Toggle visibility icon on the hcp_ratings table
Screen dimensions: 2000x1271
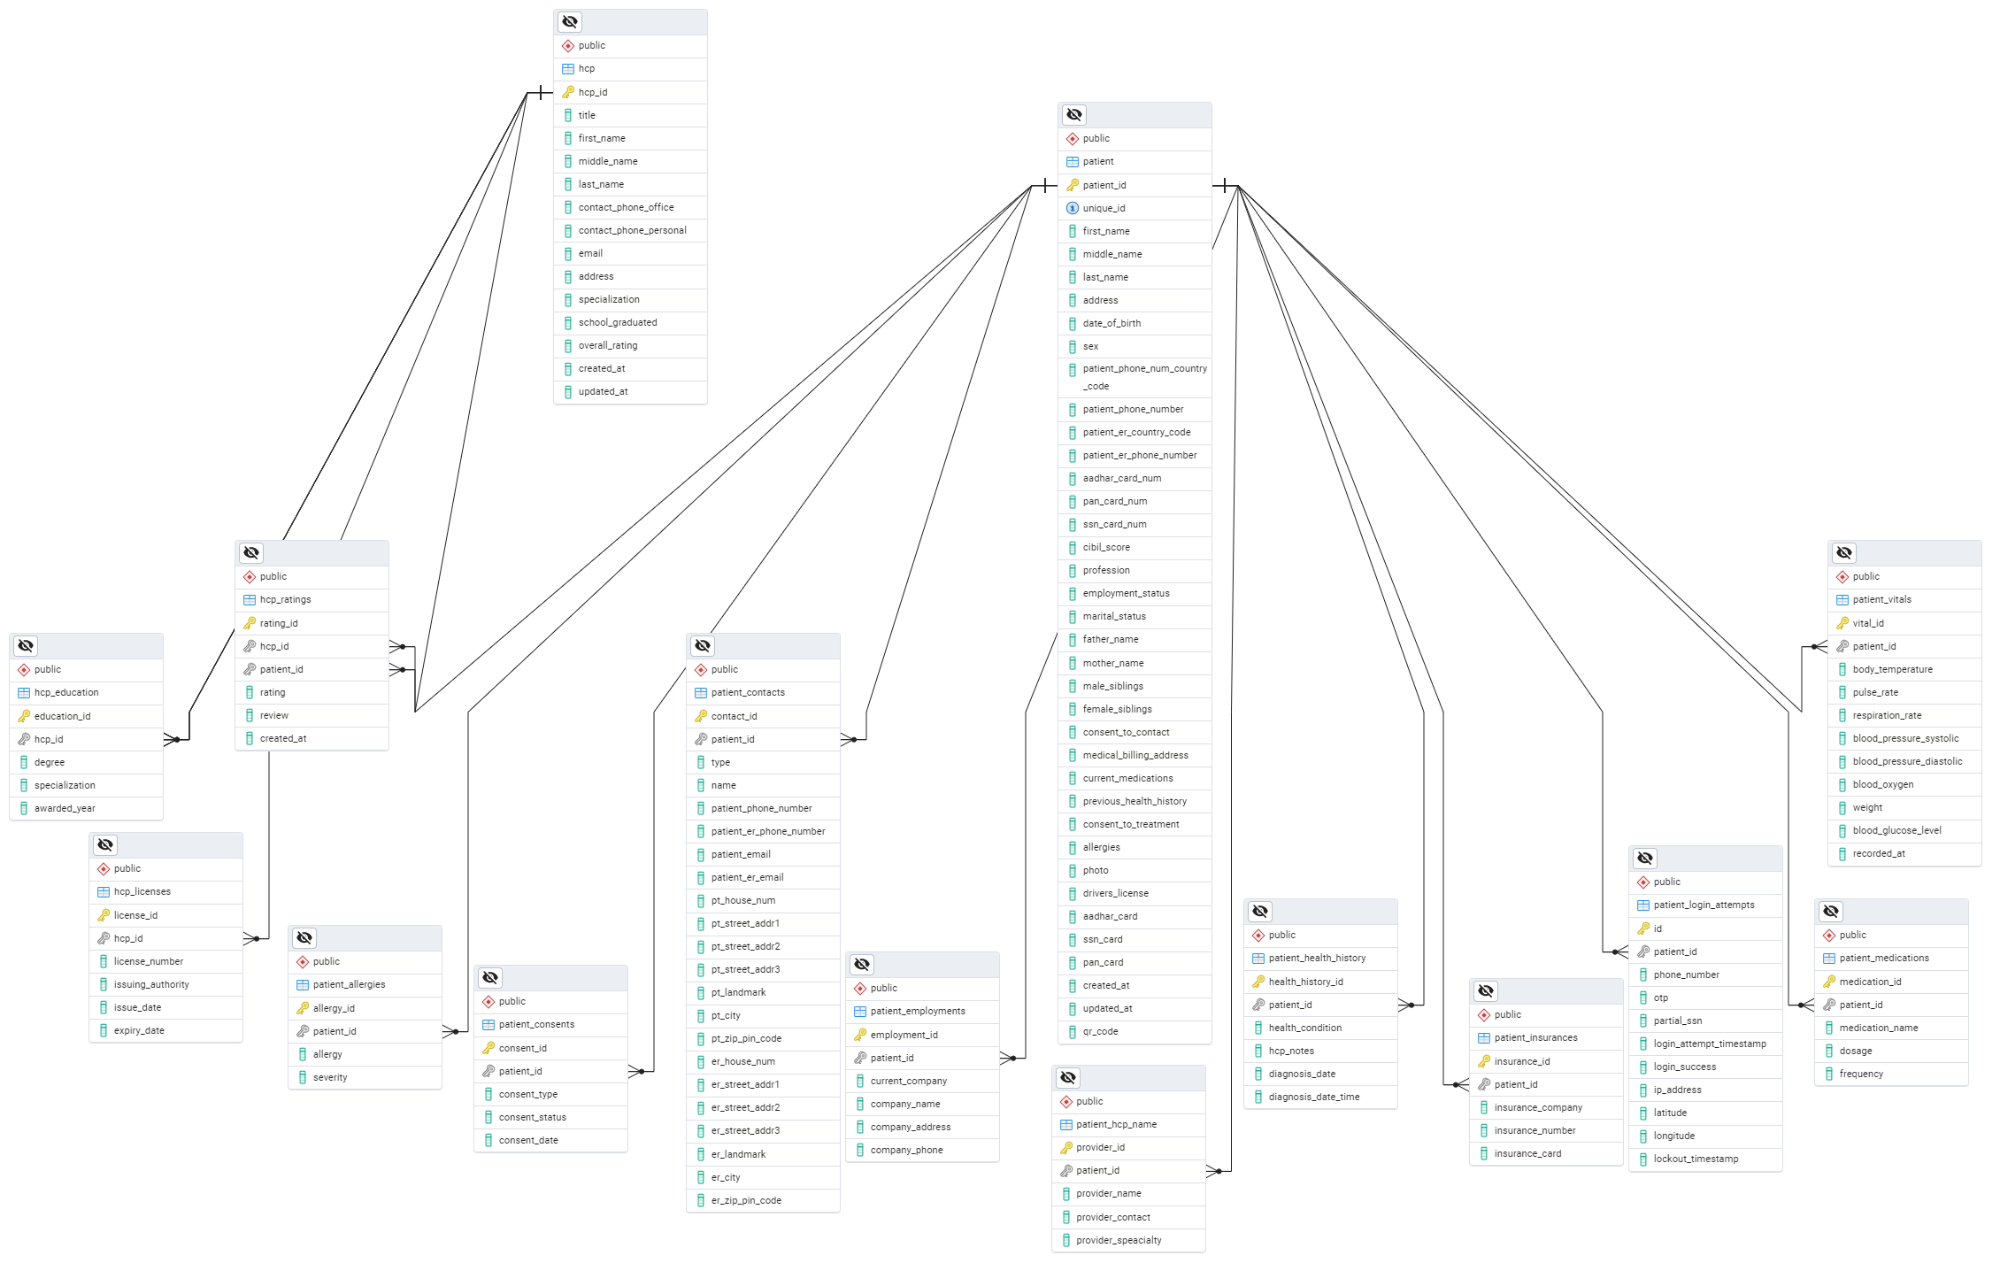coord(251,553)
